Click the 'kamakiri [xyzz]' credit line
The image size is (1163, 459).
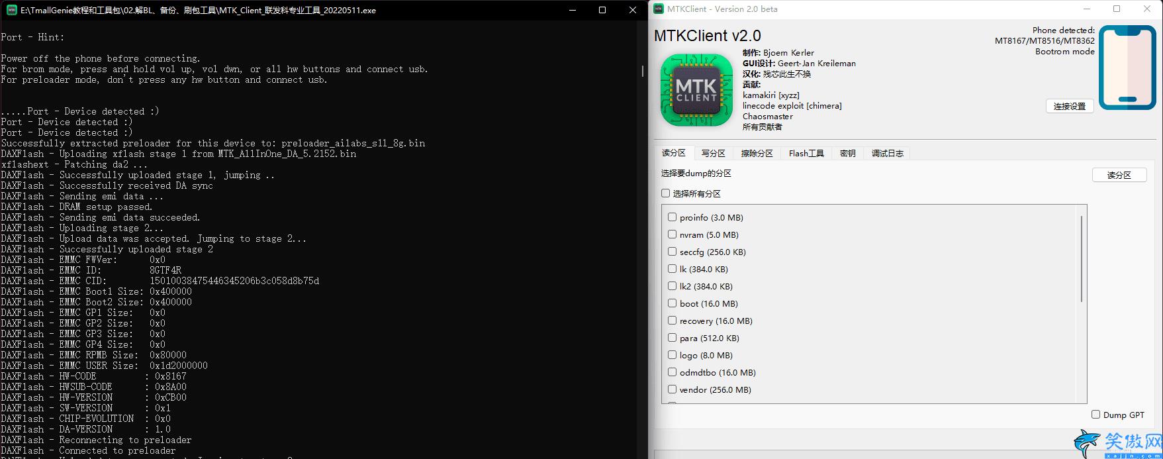pos(771,95)
